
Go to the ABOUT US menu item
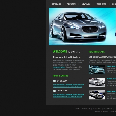[x=71, y=4]
